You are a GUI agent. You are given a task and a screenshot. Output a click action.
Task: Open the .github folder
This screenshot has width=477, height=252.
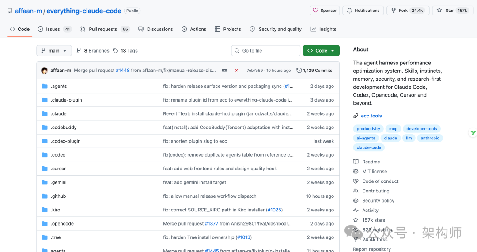coord(58,196)
